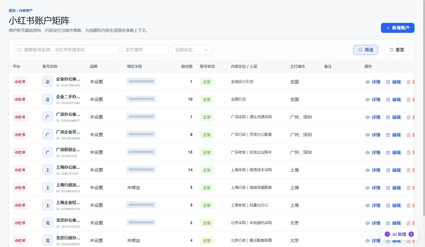Viewport: 425px width, 247px height.
Task: Click the 账号状态 column header
Action: pos(207,67)
